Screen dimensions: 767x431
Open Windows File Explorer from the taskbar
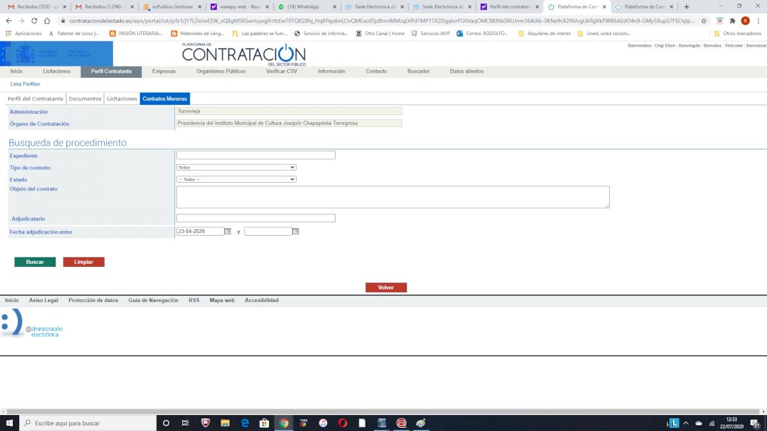tap(225, 423)
